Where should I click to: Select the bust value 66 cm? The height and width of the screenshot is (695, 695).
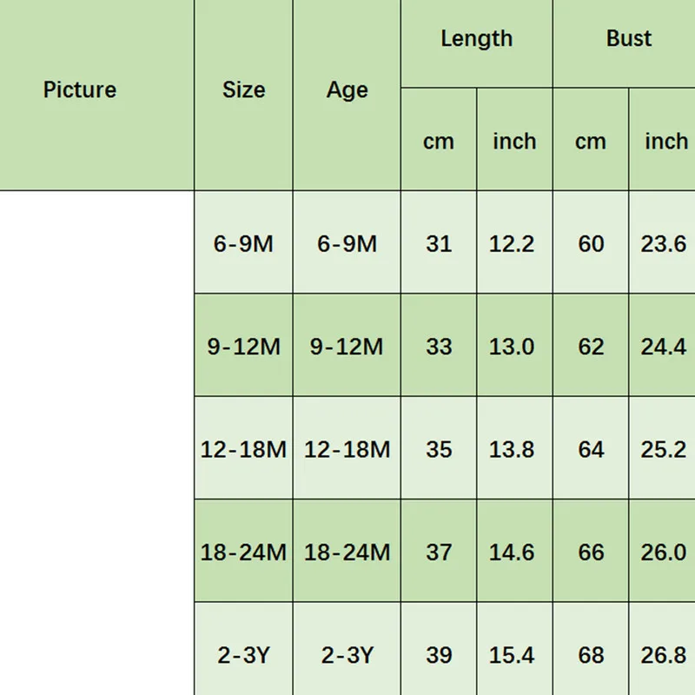[x=591, y=553]
